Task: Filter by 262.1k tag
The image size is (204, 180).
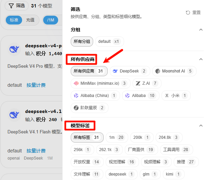Action: 109,150
